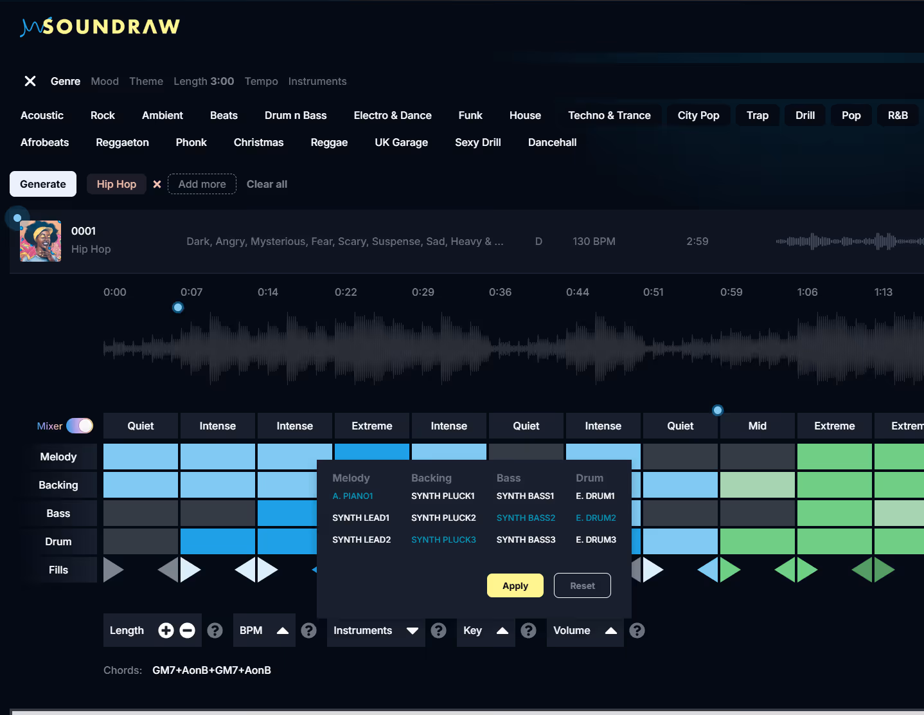Choose the Drum n Bass genre

click(x=296, y=116)
